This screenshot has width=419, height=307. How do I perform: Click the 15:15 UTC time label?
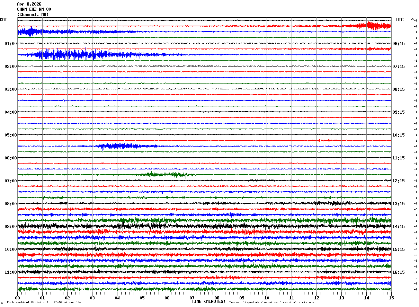tap(399, 249)
